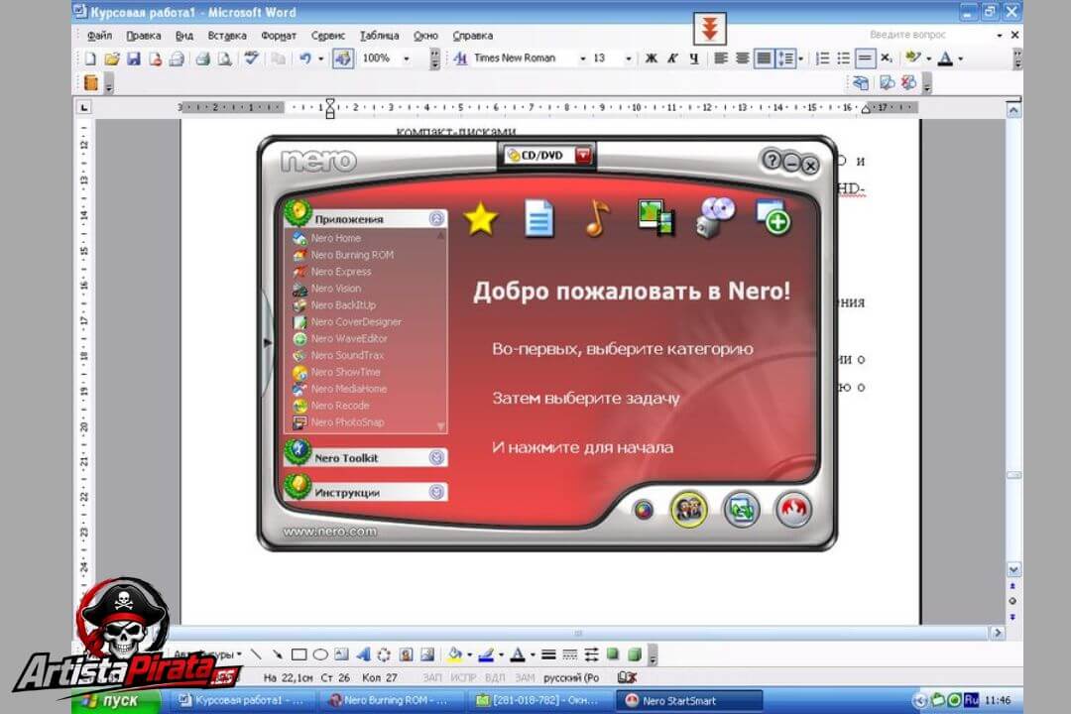Select the Audio note category in Nero

point(597,219)
